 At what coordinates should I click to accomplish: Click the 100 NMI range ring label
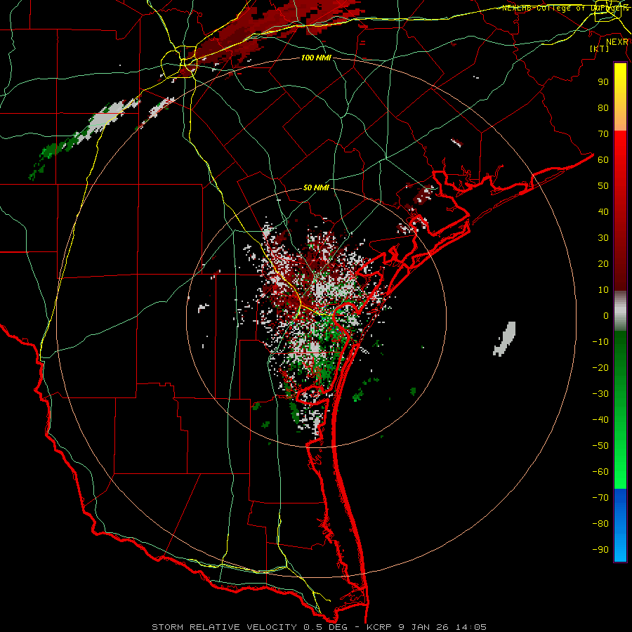click(x=316, y=58)
